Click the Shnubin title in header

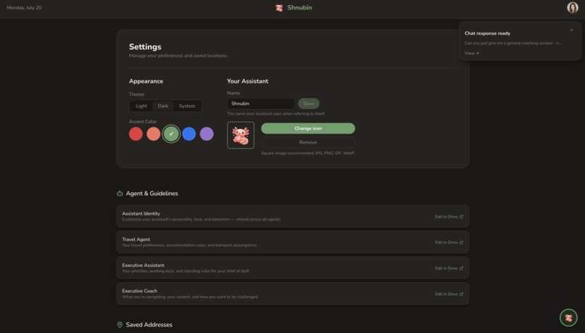(299, 7)
